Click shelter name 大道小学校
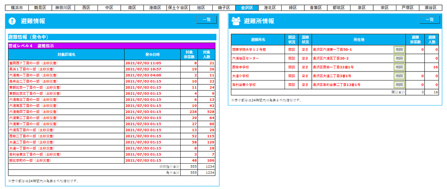Screen dimensions: 447x189 [x=240, y=76]
